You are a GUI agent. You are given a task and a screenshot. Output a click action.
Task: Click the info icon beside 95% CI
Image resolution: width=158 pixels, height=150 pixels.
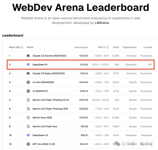(x=108, y=47)
